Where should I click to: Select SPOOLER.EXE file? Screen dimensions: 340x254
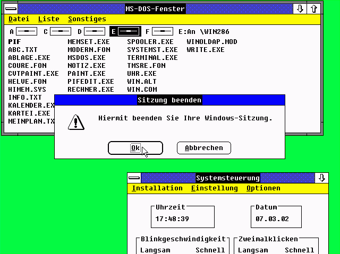[150, 42]
